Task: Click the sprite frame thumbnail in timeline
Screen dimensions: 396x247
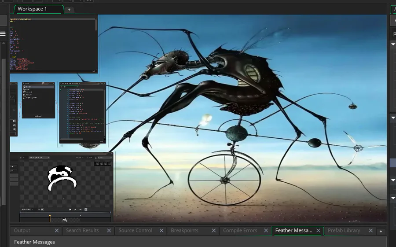Action: 65,220
